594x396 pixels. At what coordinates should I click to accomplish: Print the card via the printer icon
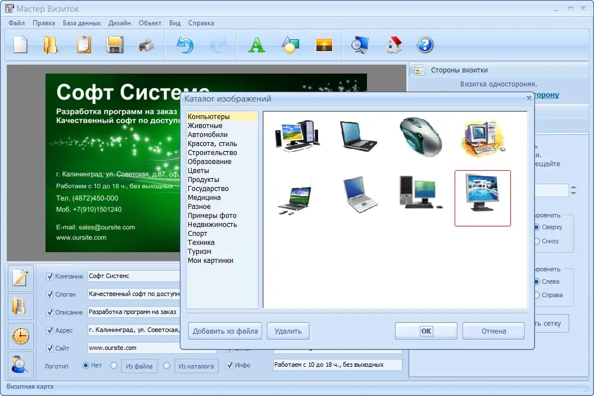pyautogui.click(x=147, y=45)
